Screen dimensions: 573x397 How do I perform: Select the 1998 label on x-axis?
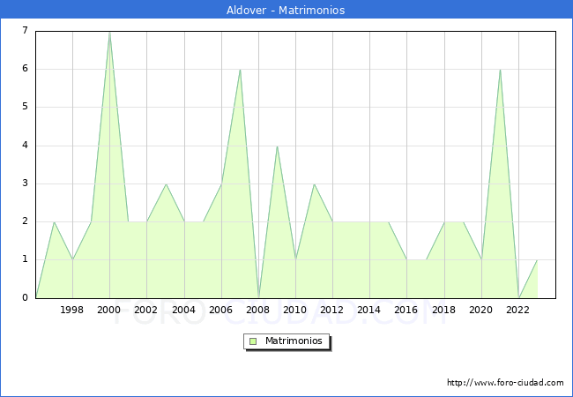[x=72, y=310]
